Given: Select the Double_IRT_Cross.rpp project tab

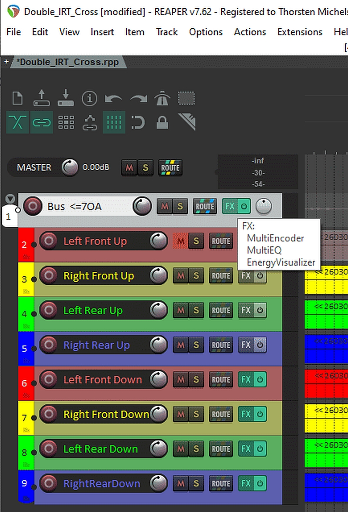Looking at the screenshot, I should coord(67,62).
